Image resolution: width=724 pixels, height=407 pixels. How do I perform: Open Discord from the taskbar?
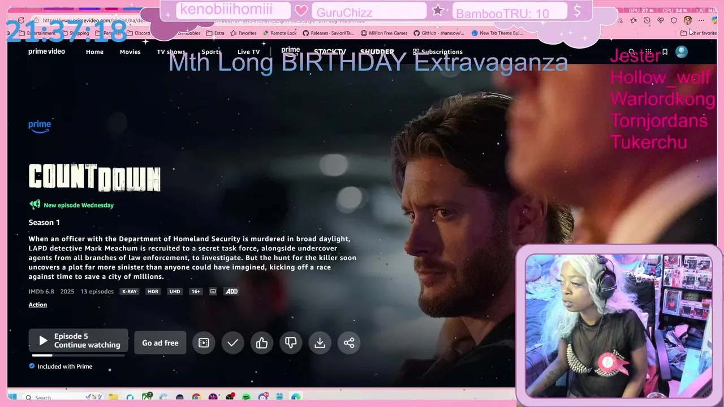point(263,397)
